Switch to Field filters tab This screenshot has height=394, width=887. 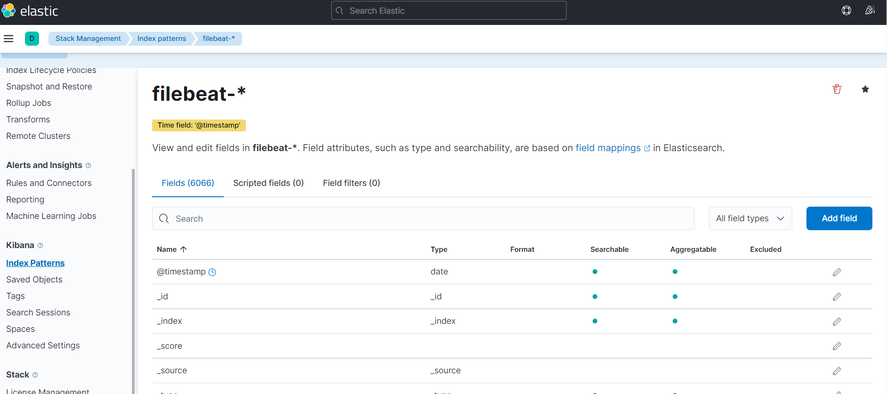point(351,183)
